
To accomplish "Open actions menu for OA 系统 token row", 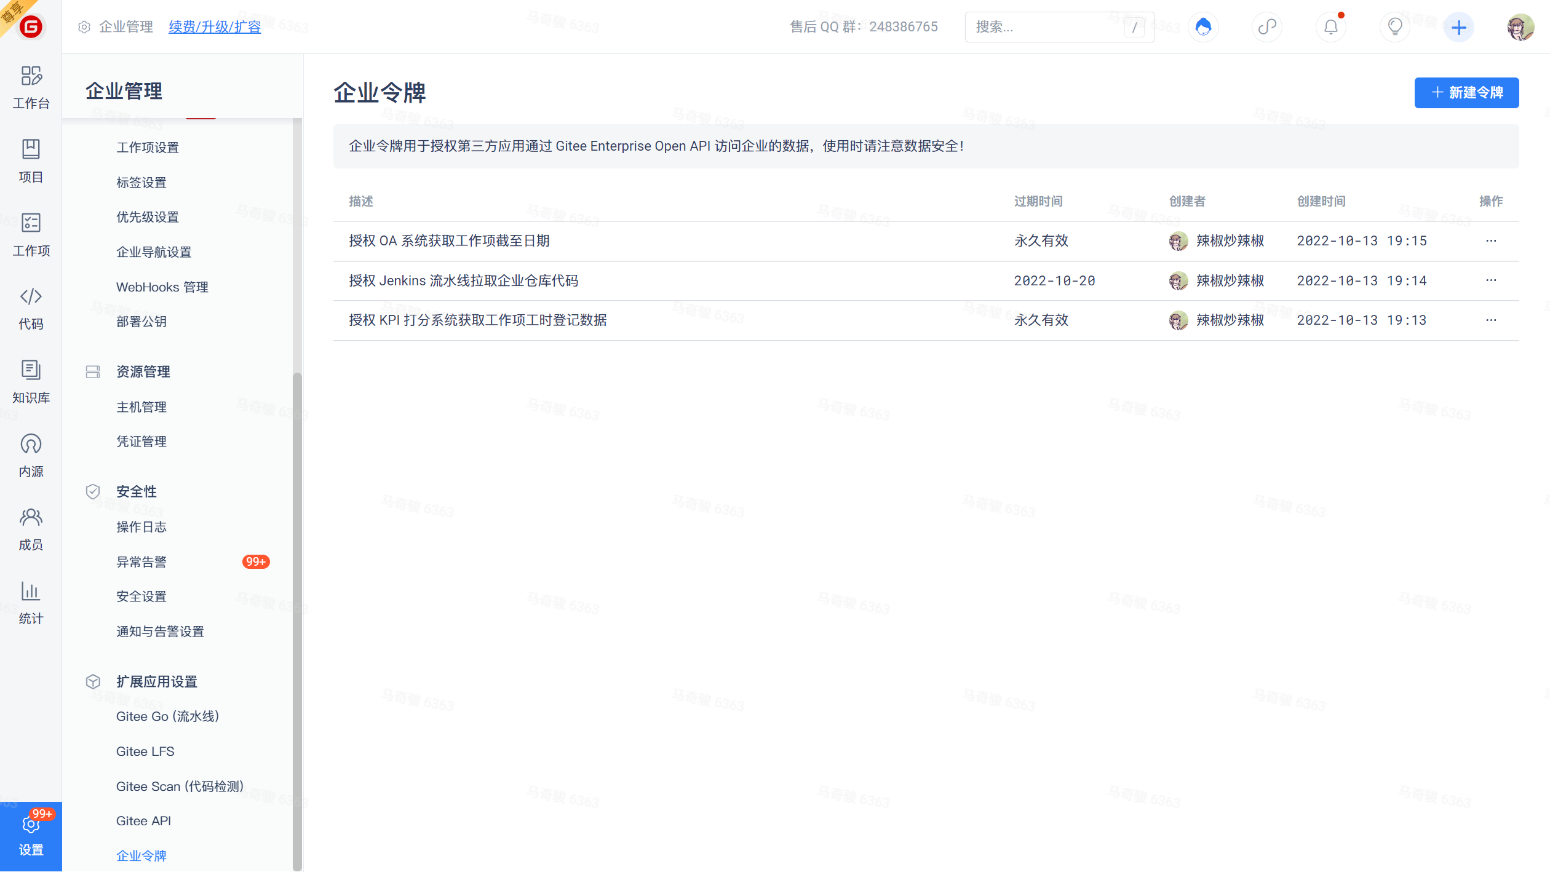I will pyautogui.click(x=1491, y=241).
